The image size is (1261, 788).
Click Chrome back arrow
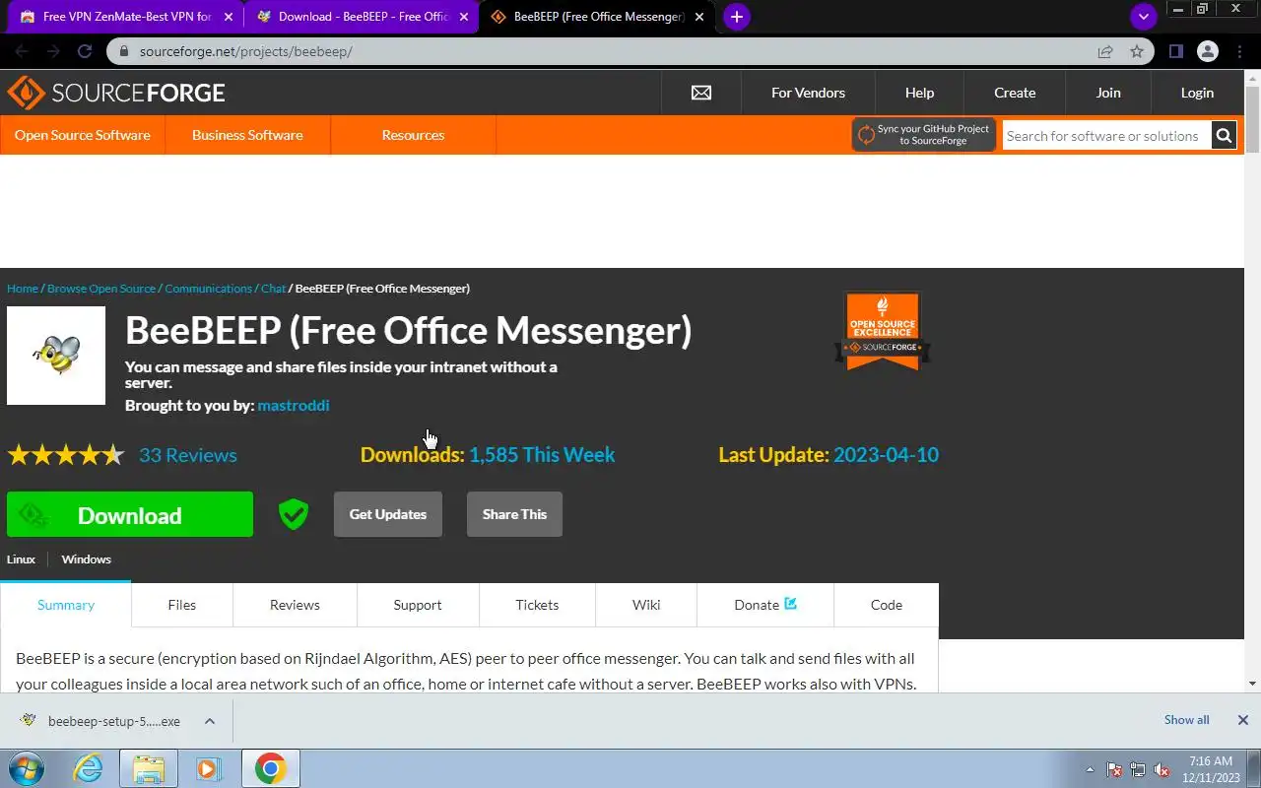point(22,51)
